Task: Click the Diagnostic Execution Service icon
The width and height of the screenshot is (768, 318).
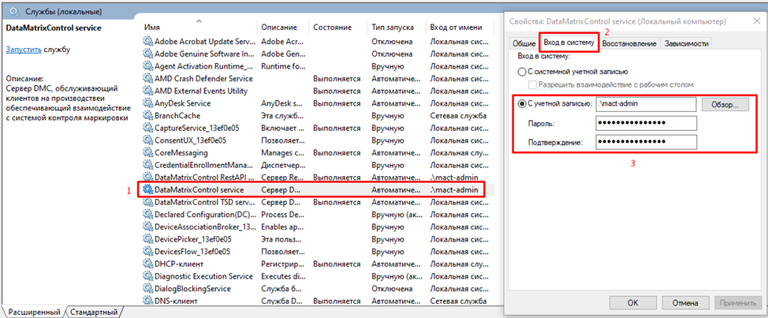Action: coord(148,276)
